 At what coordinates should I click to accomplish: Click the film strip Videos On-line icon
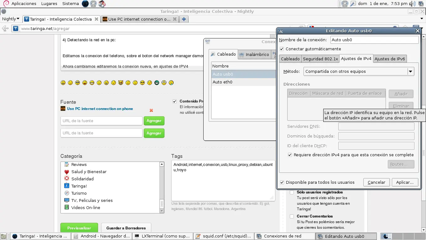click(x=67, y=207)
